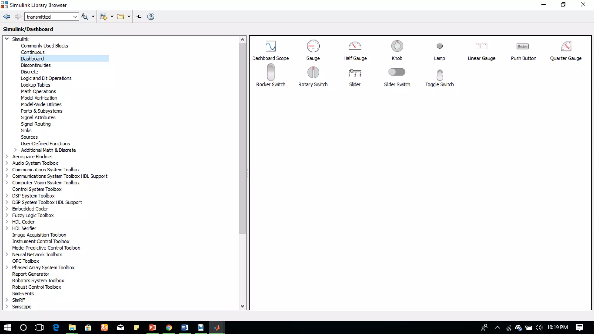Select the Toggle Switch block

point(439,75)
